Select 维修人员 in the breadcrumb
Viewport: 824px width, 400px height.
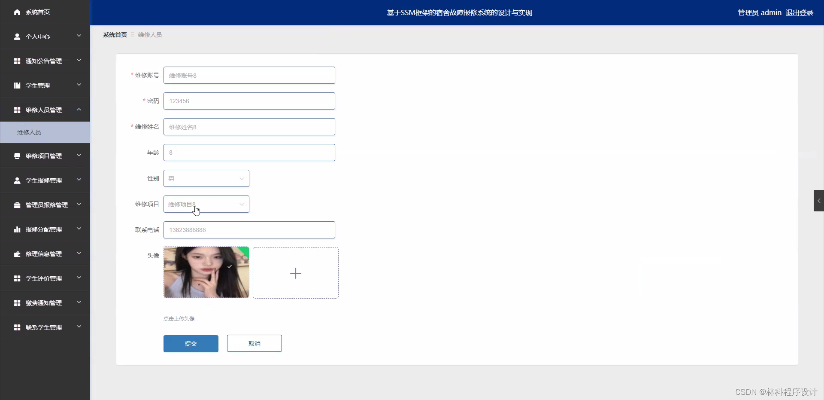(x=150, y=35)
